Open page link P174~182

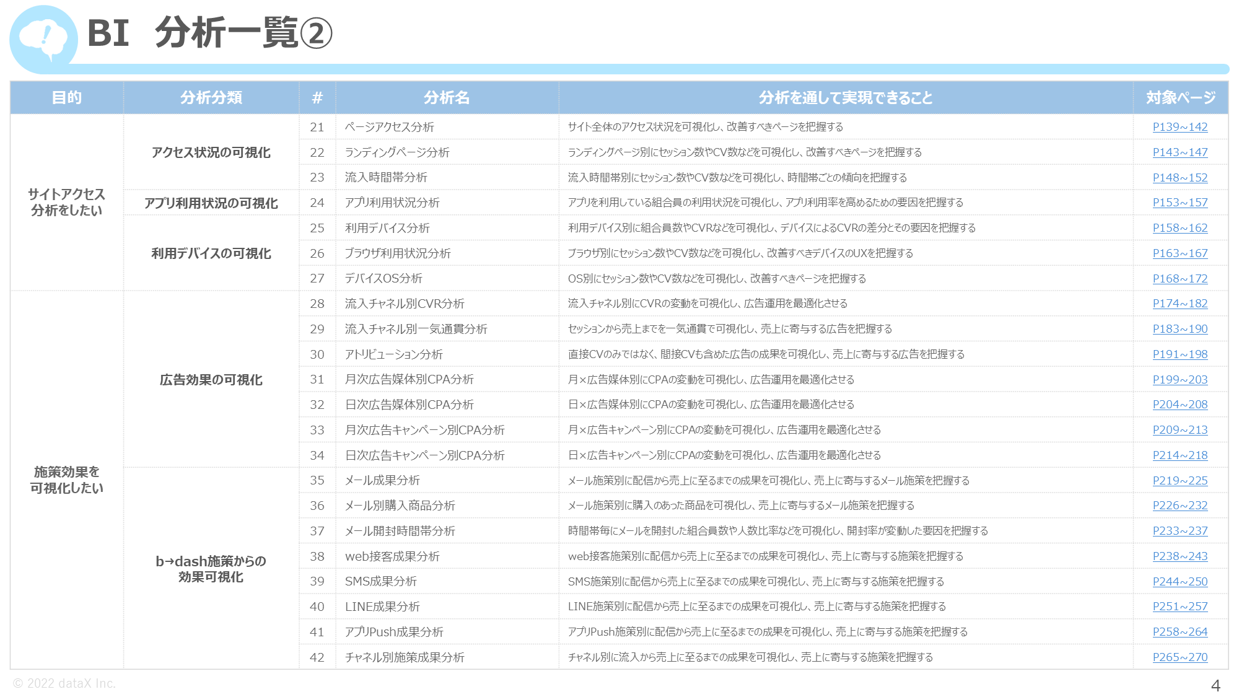pyautogui.click(x=1180, y=304)
